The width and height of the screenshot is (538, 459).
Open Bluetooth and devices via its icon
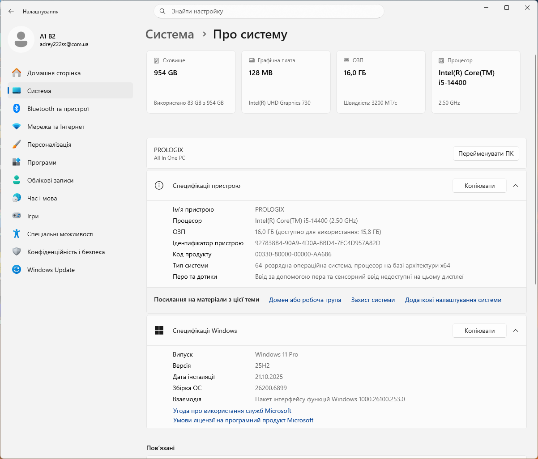click(x=17, y=109)
